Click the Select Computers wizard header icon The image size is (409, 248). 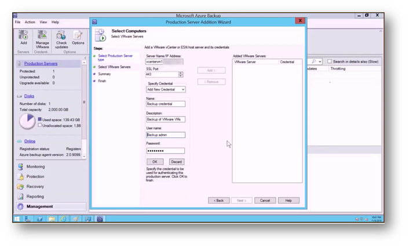click(100, 35)
